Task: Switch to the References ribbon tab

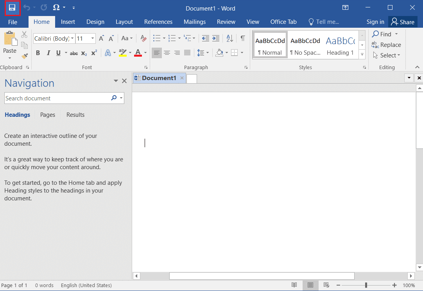Action: [x=158, y=22]
